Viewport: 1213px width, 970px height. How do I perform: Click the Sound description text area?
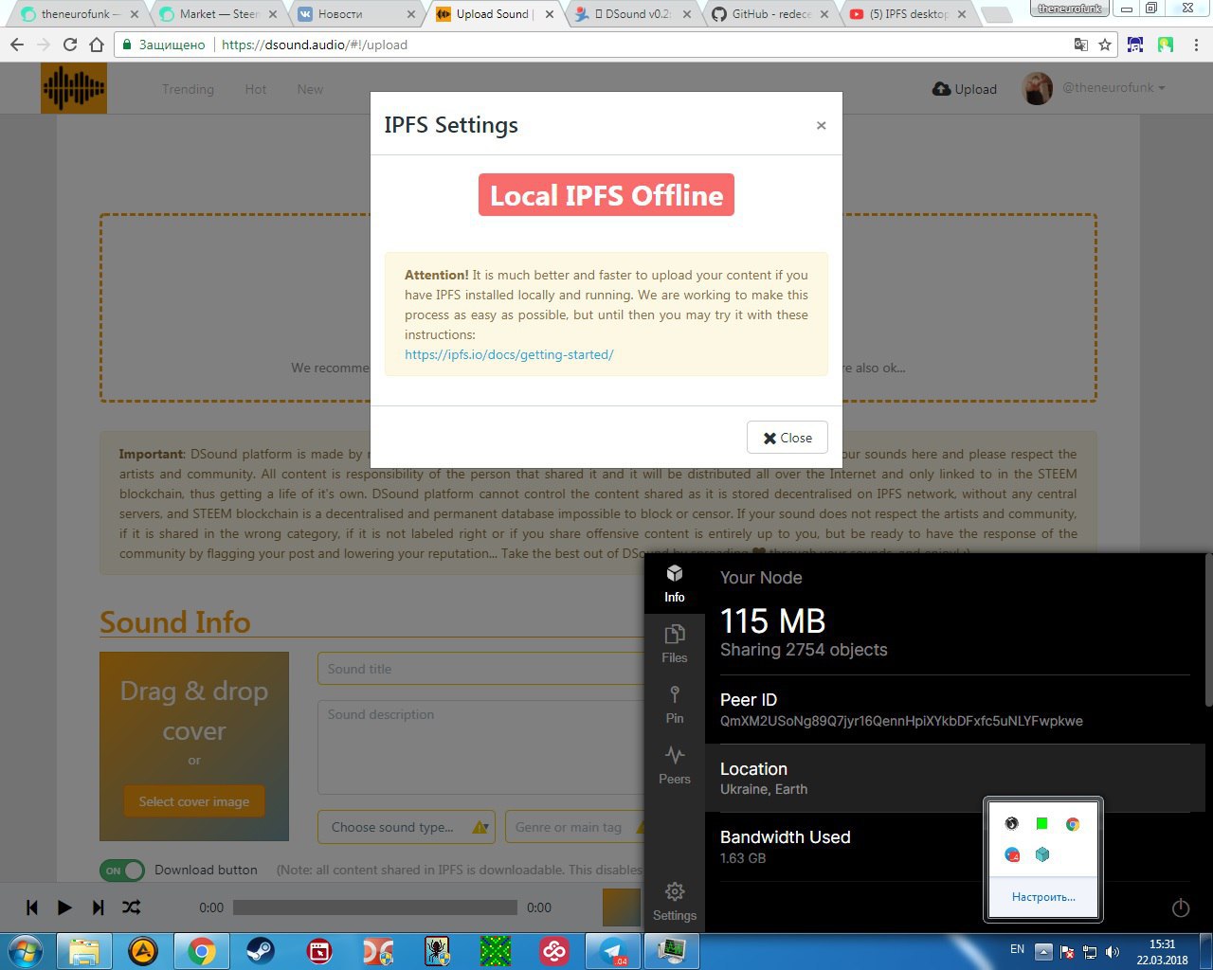480,747
